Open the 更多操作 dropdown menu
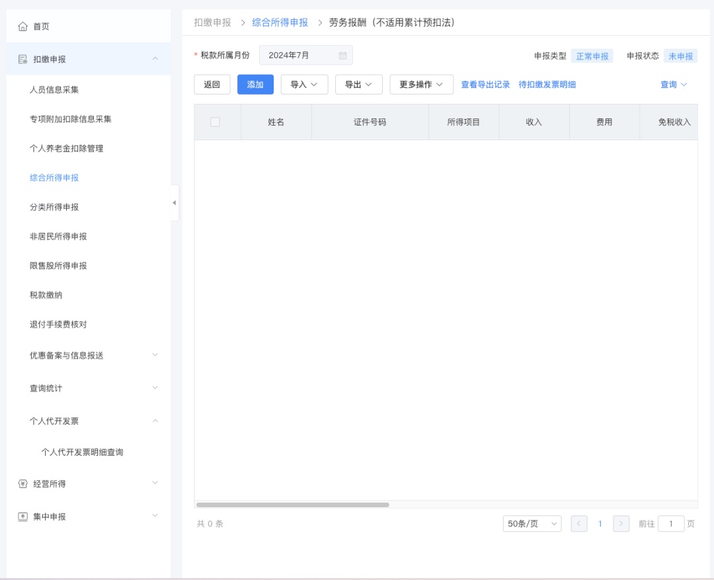The image size is (714, 580). pyautogui.click(x=421, y=85)
